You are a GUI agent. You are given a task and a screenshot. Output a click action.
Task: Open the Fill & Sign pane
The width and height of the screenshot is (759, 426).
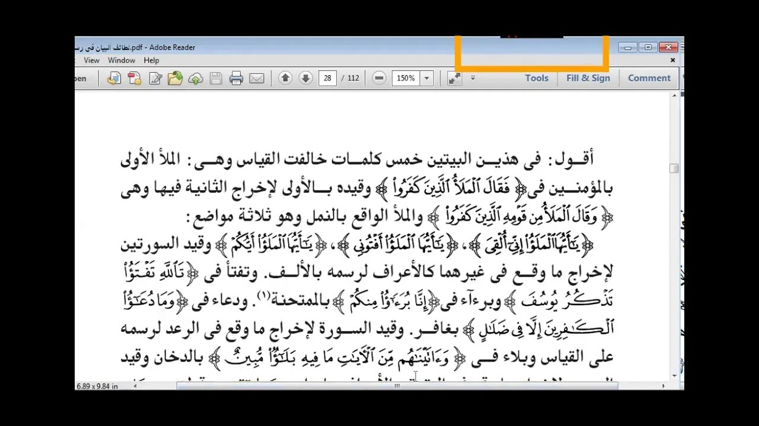(x=588, y=78)
